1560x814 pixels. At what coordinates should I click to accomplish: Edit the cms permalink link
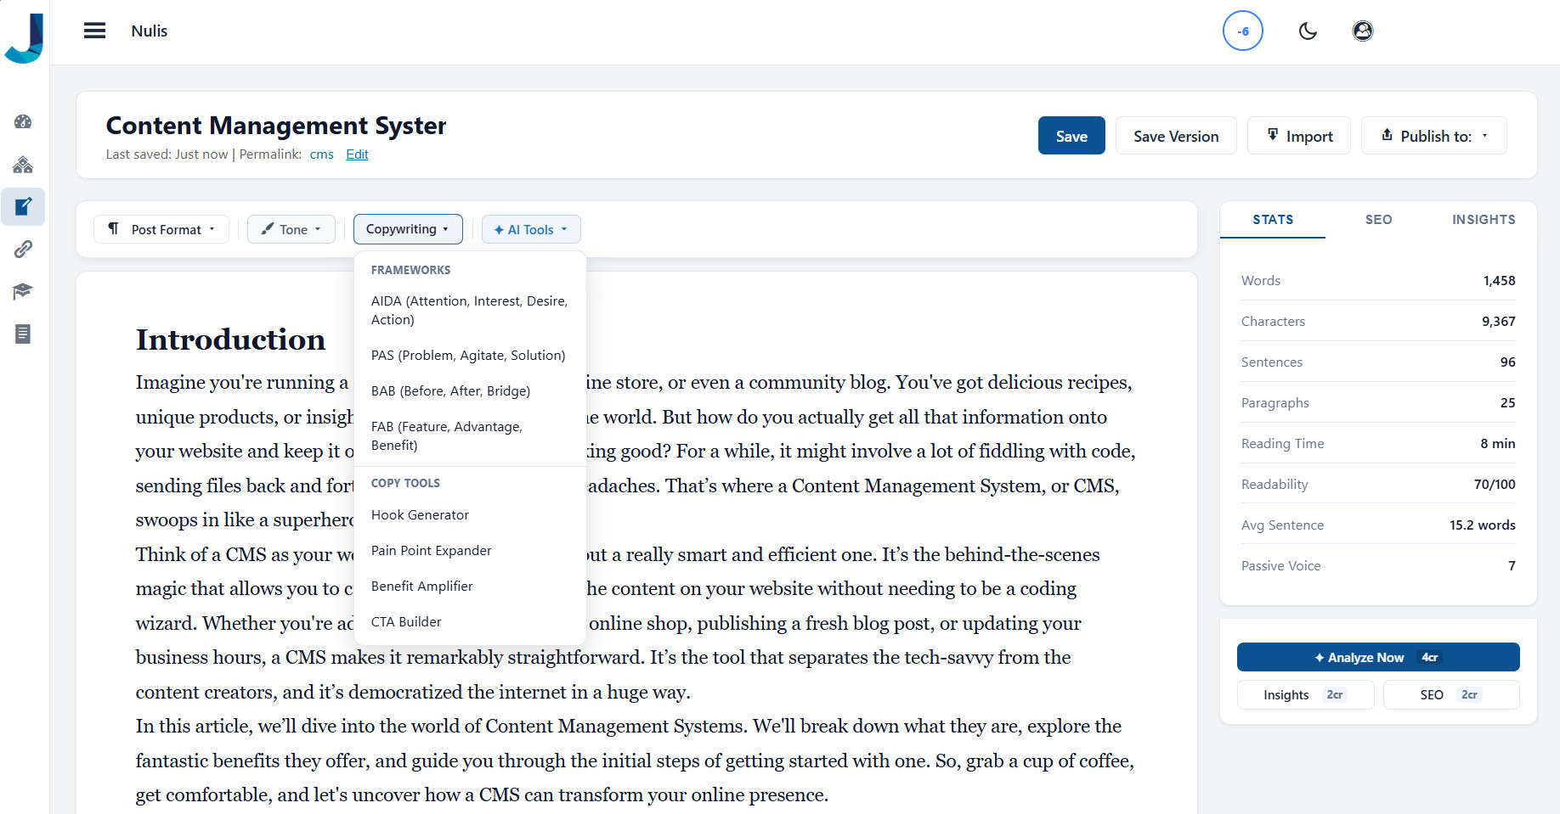tap(322, 154)
